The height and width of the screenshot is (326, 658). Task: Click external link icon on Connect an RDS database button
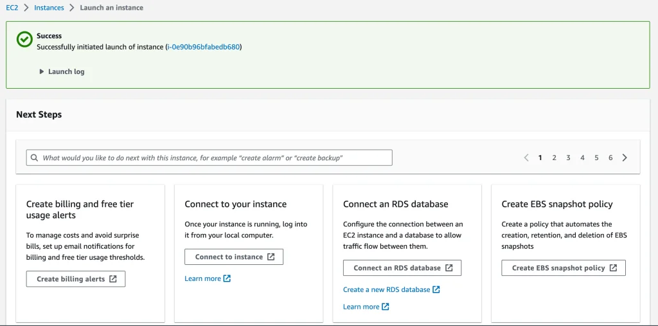pyautogui.click(x=449, y=267)
